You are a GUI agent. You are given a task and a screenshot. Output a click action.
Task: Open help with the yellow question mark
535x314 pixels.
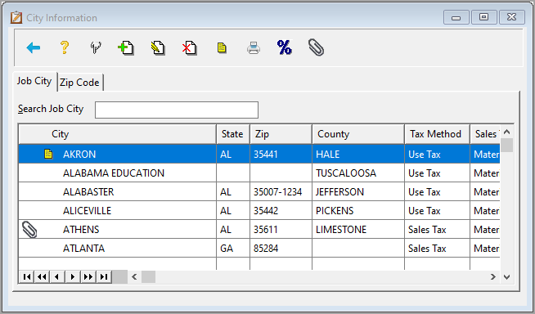pyautogui.click(x=65, y=47)
